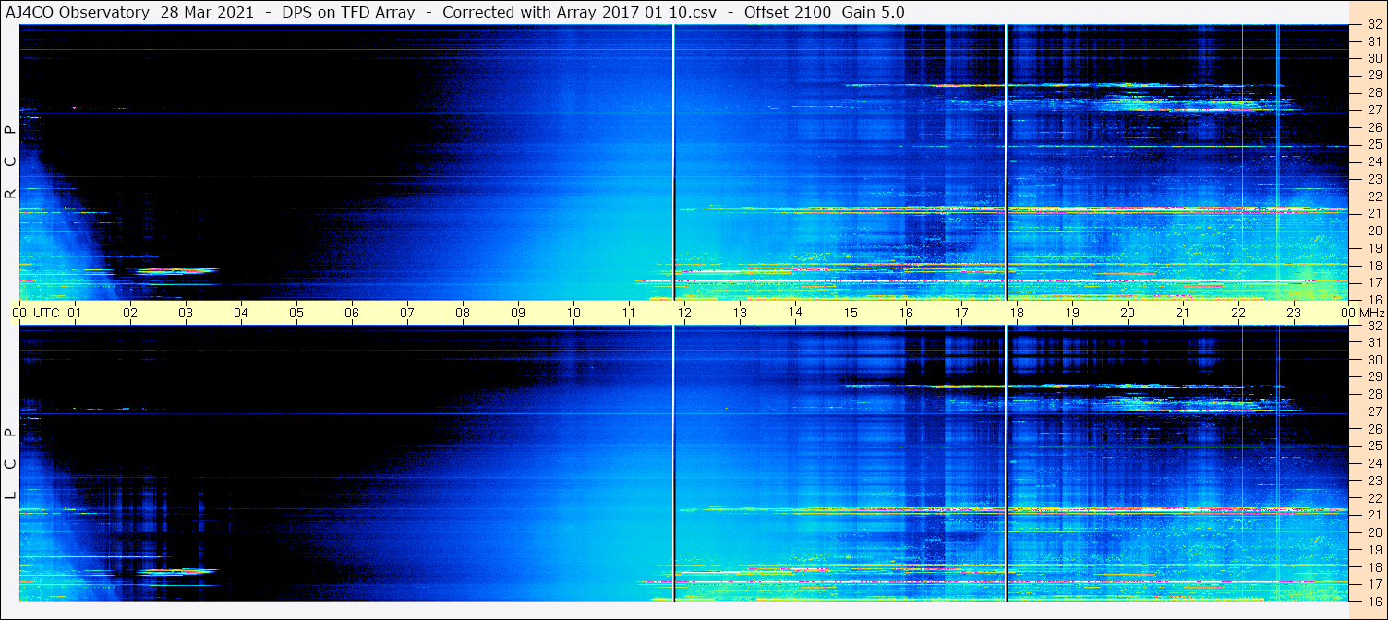Click the '06' hour label on time axis

pyautogui.click(x=352, y=313)
